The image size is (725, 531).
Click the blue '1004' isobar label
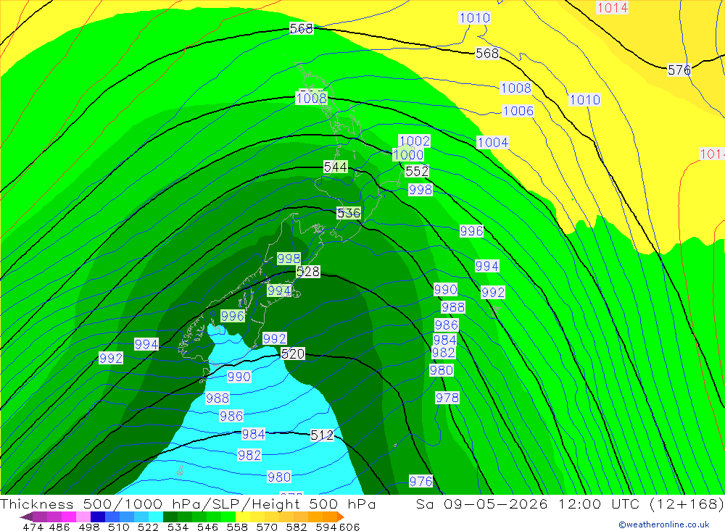492,142
